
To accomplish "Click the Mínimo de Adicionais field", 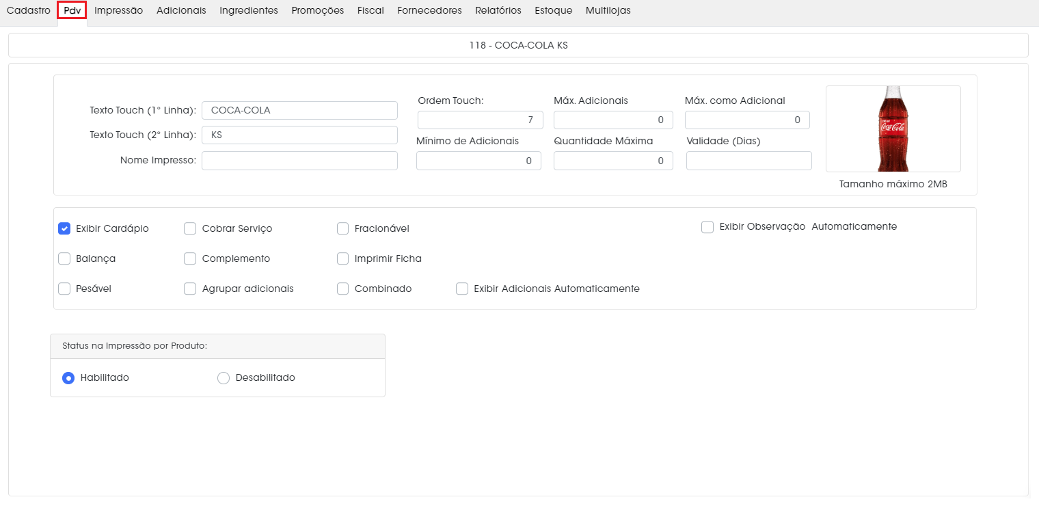I will 478,161.
